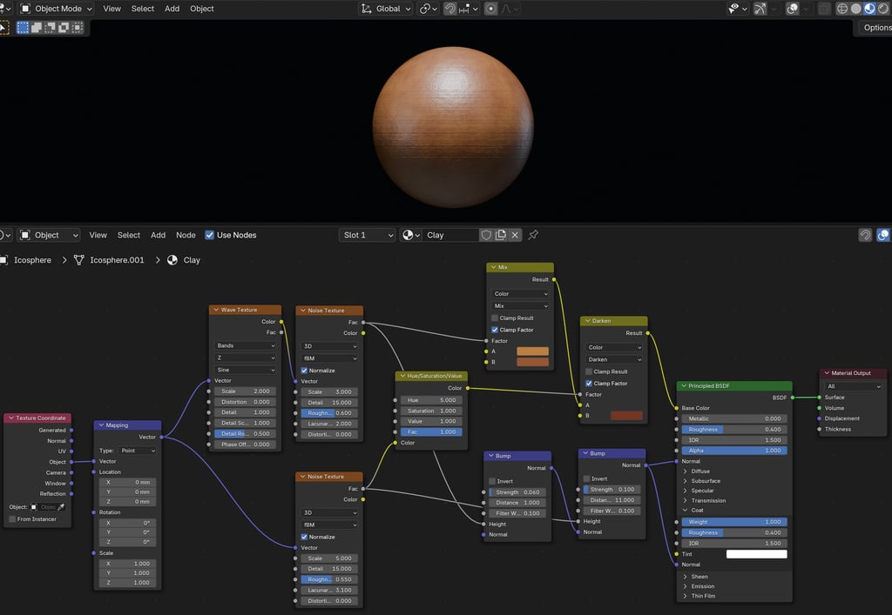Click the eyedropper in Texture Coordinate node

pyautogui.click(x=61, y=507)
